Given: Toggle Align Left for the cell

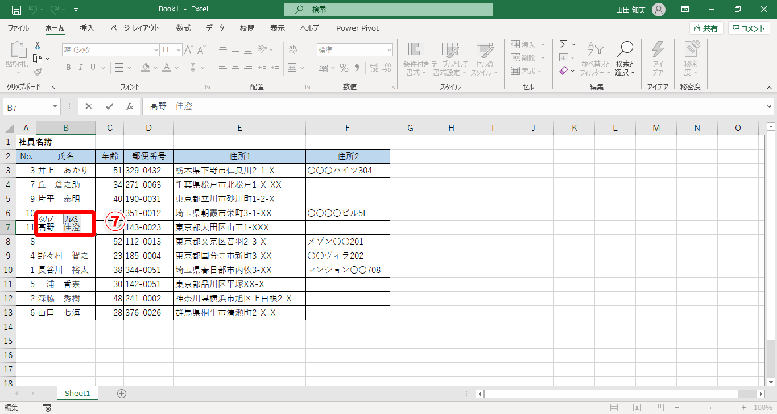Looking at the screenshot, I should pos(224,68).
